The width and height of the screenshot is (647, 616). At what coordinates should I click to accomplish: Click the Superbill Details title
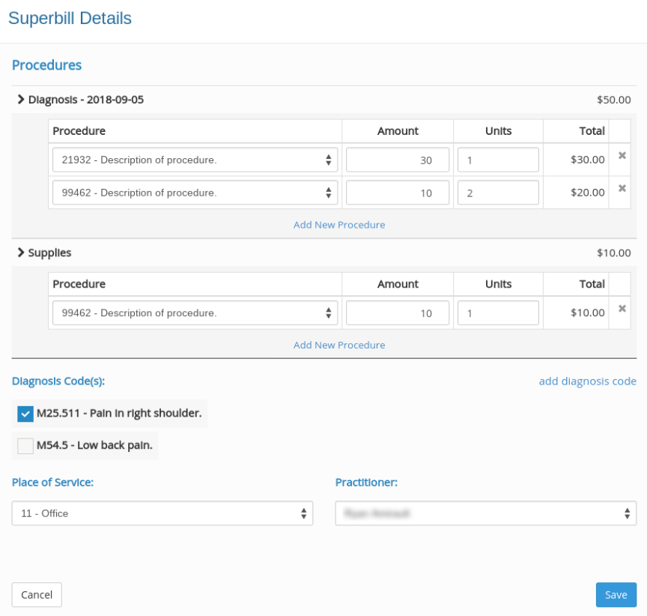(70, 18)
